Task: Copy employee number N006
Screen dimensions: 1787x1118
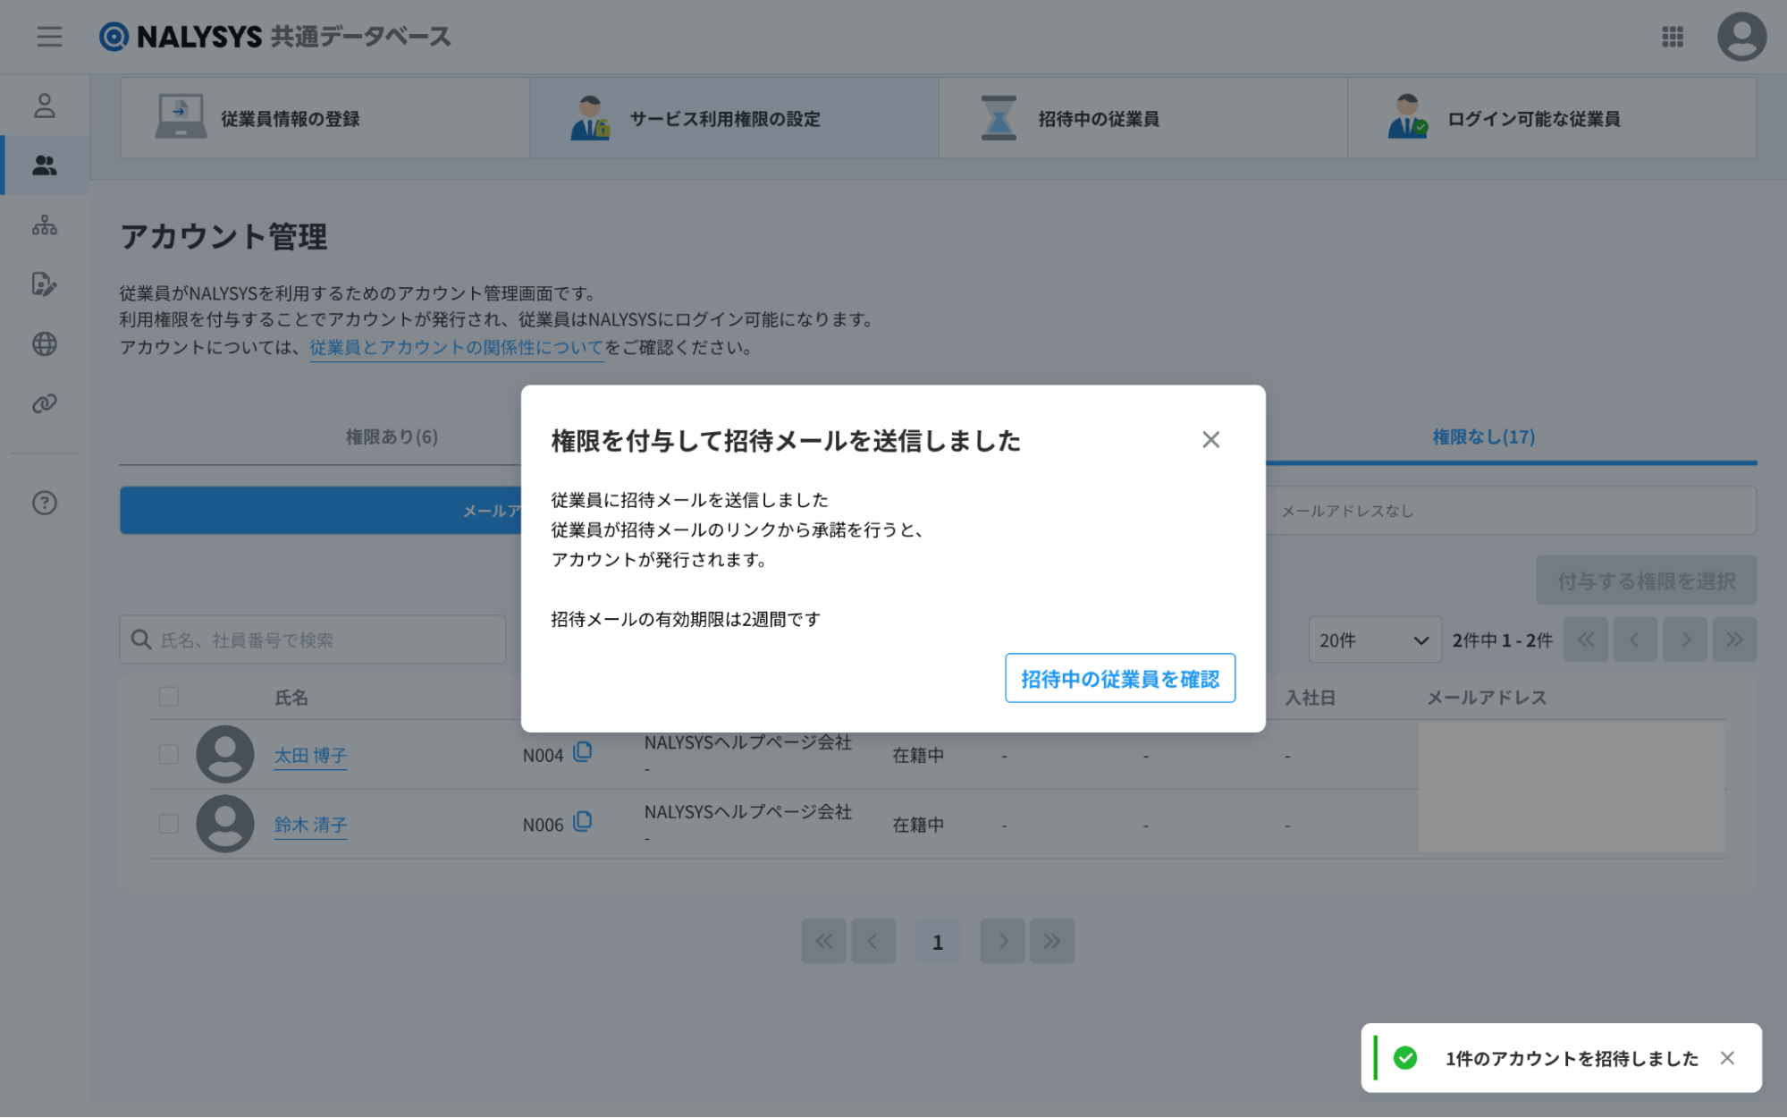Action: coord(583,822)
